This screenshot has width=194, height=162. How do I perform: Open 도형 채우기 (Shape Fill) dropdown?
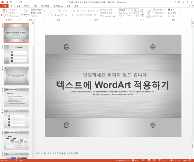tap(159, 10)
